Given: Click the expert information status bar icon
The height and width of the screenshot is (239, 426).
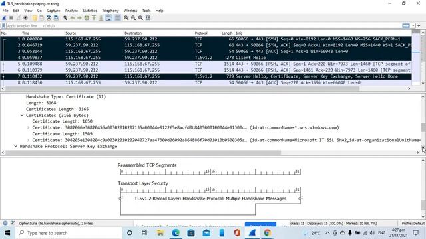Looking at the screenshot, I should pos(5,223).
